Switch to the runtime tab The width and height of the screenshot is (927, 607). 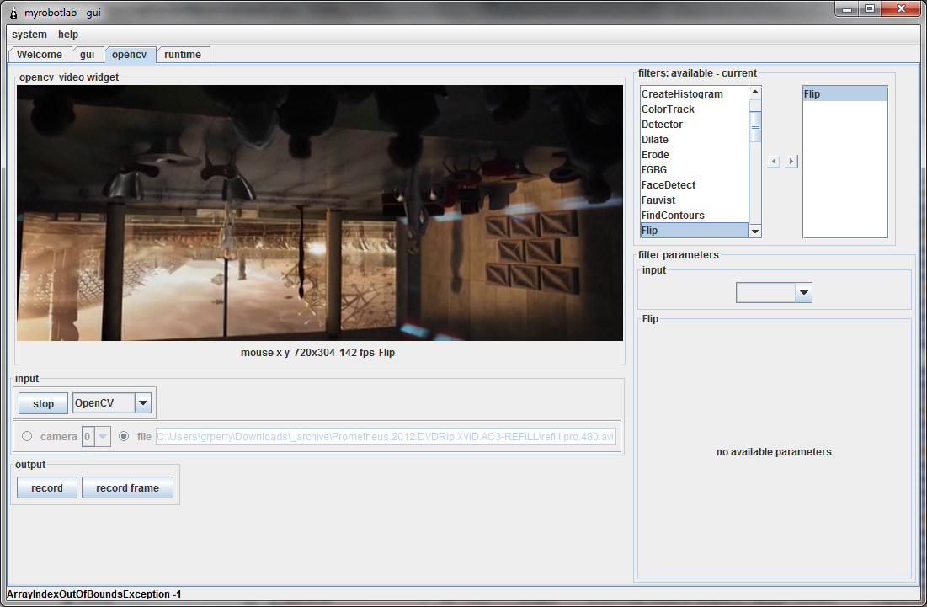click(x=183, y=55)
